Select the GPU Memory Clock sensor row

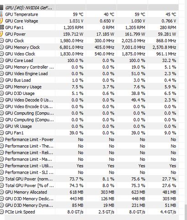pos(89,47)
